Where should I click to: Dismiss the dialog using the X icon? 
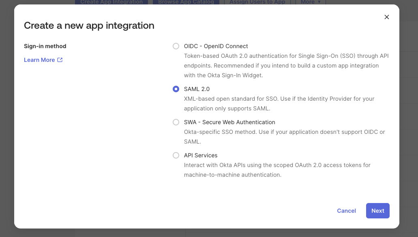point(386,17)
